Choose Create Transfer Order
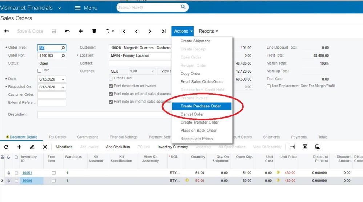 point(199,122)
